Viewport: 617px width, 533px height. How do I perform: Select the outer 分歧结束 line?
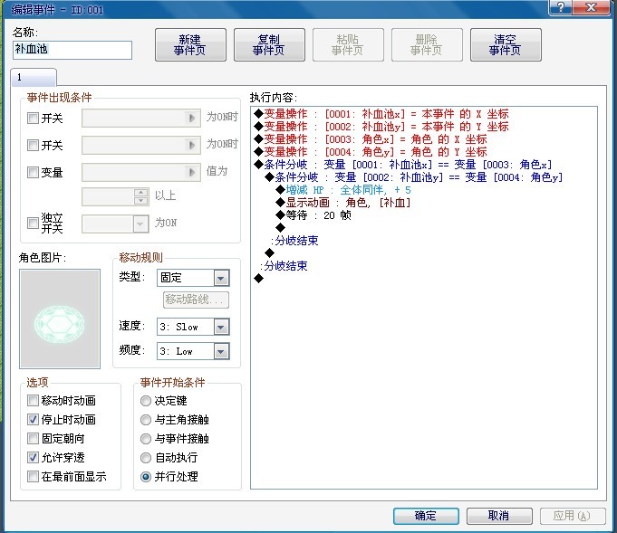284,266
